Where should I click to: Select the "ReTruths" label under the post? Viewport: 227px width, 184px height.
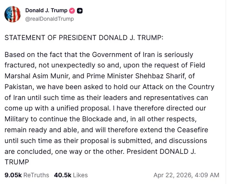36,175
